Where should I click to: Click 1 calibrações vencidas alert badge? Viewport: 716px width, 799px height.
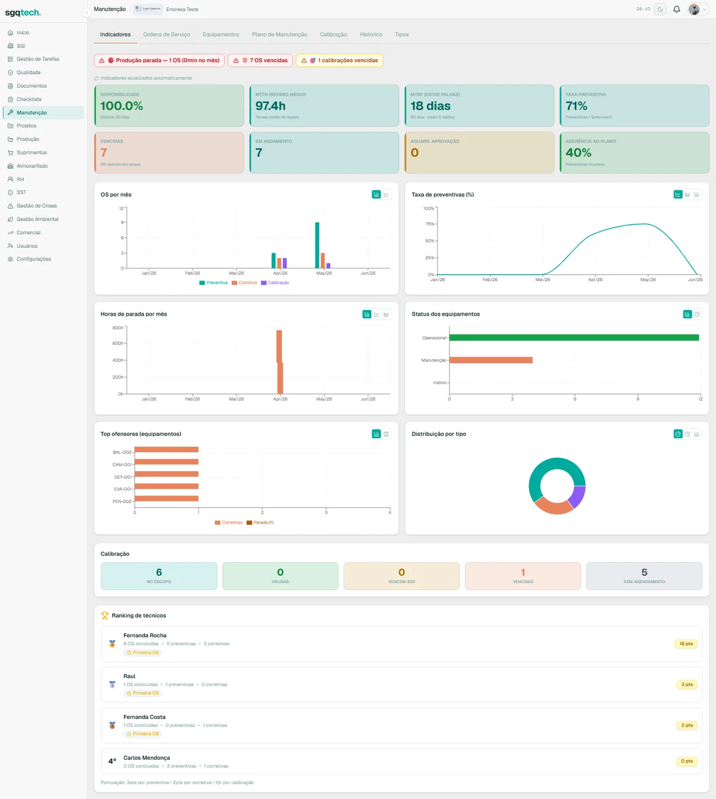pos(339,60)
